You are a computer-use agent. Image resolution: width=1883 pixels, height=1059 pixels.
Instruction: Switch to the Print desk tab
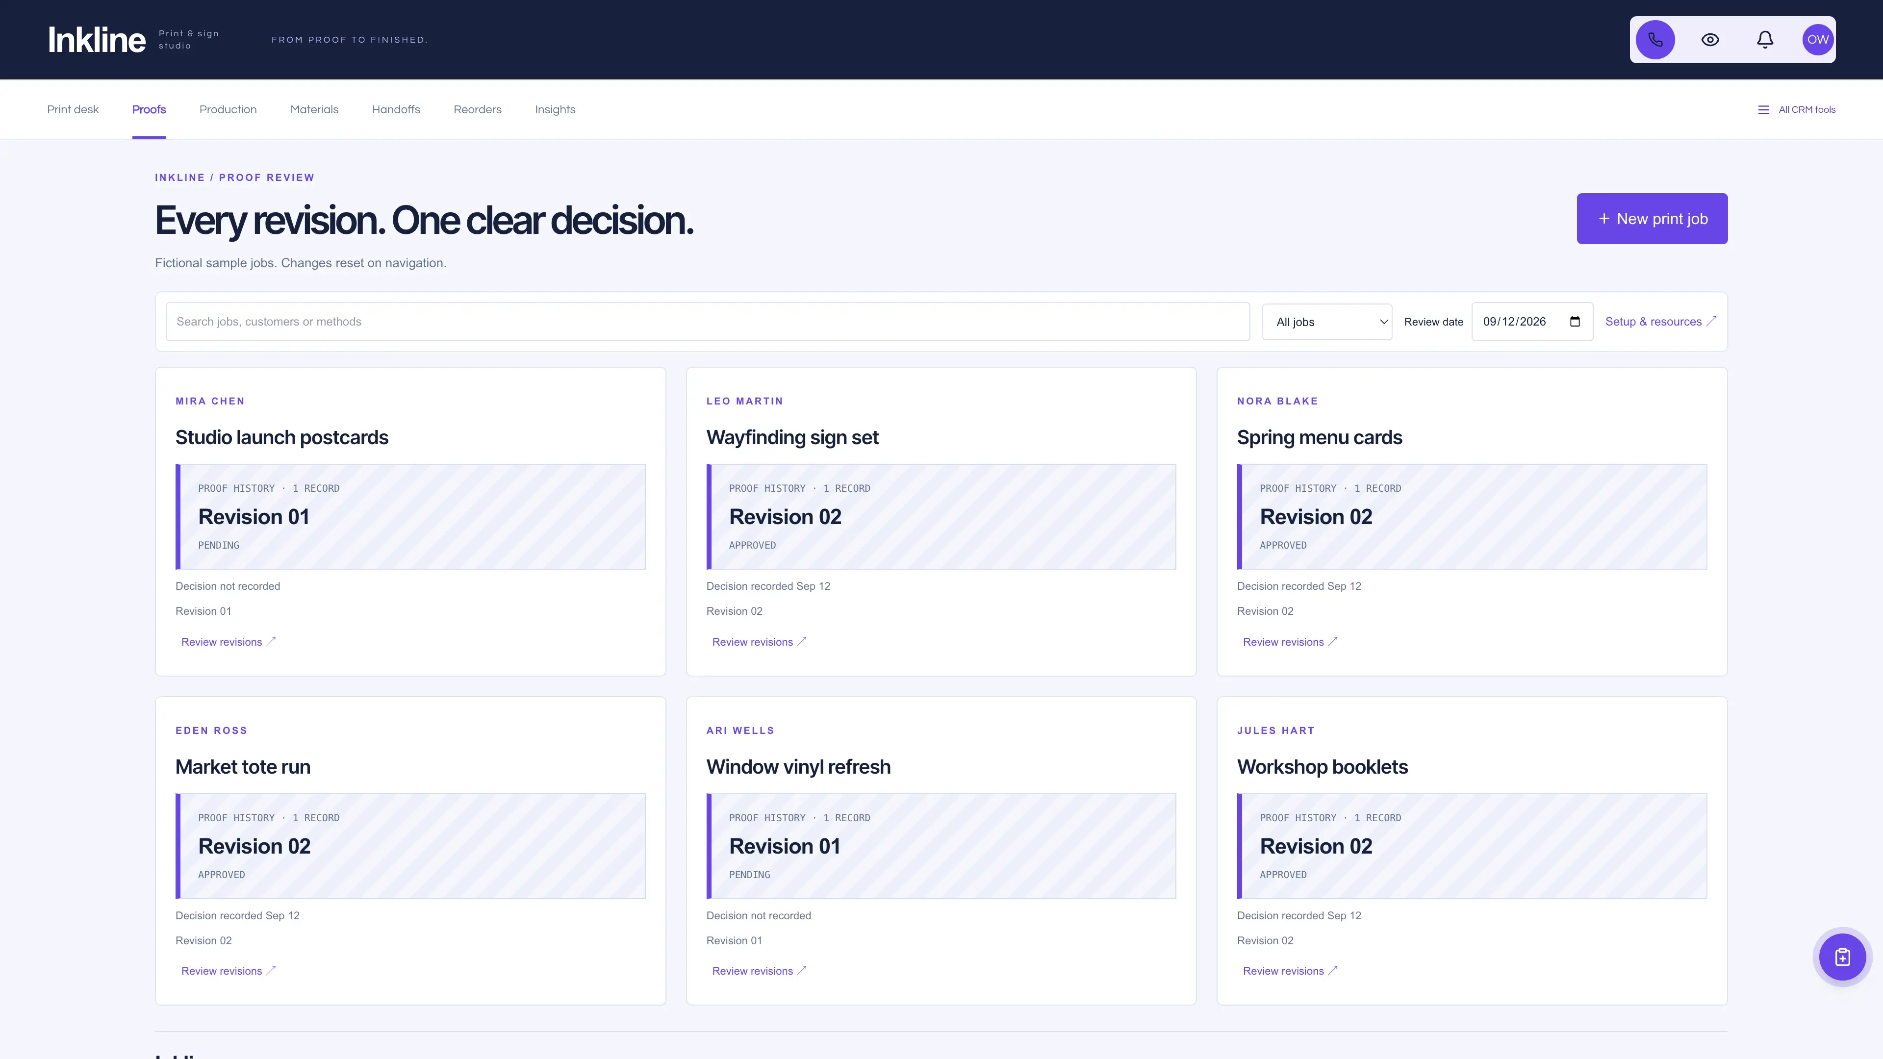pos(73,110)
